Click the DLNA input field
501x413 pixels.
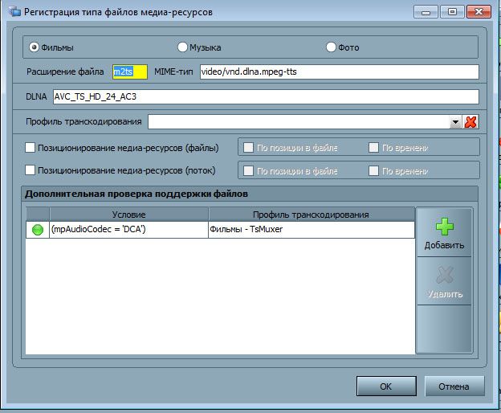(x=265, y=97)
